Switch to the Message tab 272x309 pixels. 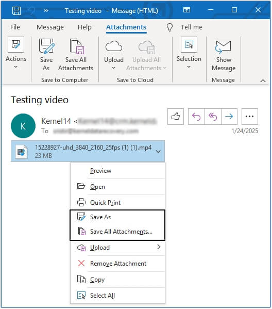[50, 27]
